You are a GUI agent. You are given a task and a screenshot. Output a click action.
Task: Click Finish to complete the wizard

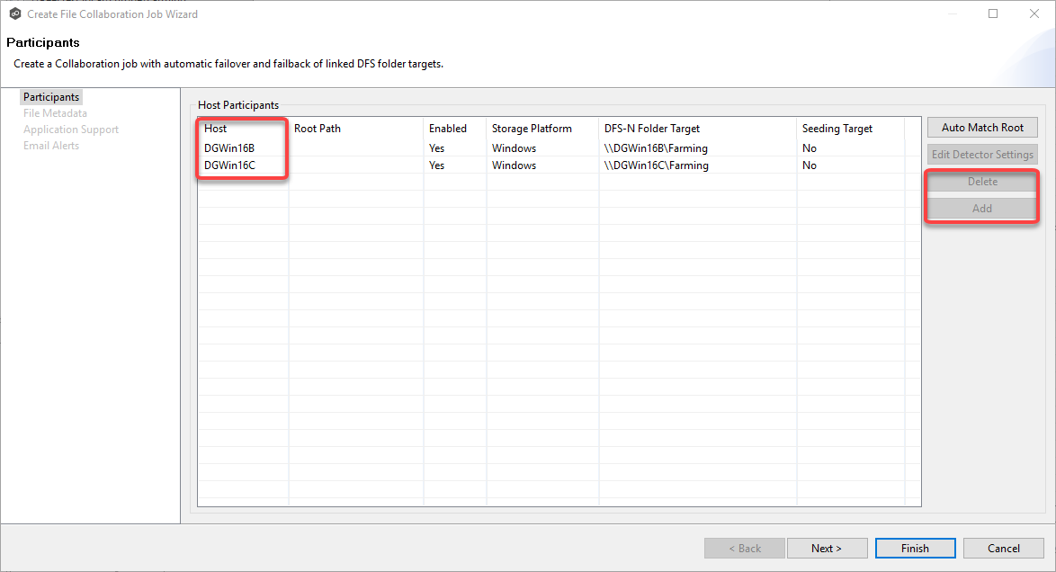click(915, 548)
